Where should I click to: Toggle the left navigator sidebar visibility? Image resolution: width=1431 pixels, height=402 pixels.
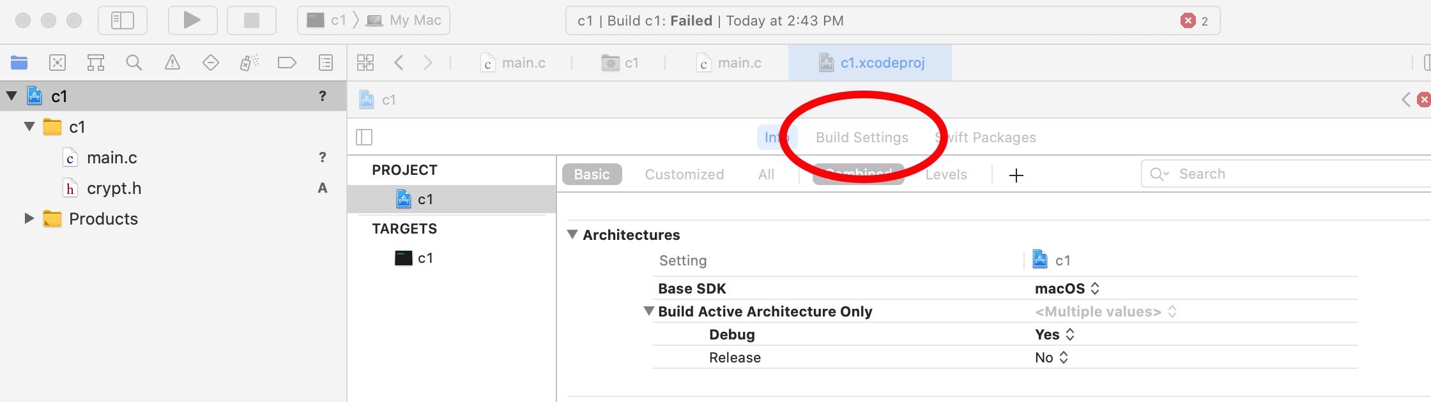tap(122, 20)
